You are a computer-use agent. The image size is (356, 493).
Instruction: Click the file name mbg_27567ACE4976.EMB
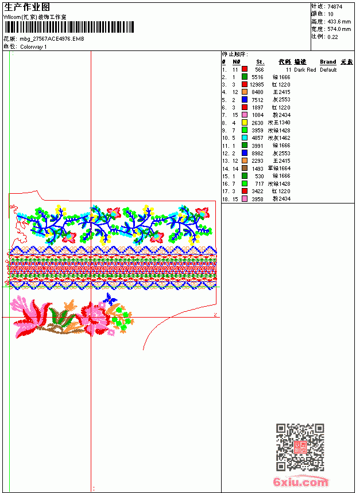click(x=52, y=39)
